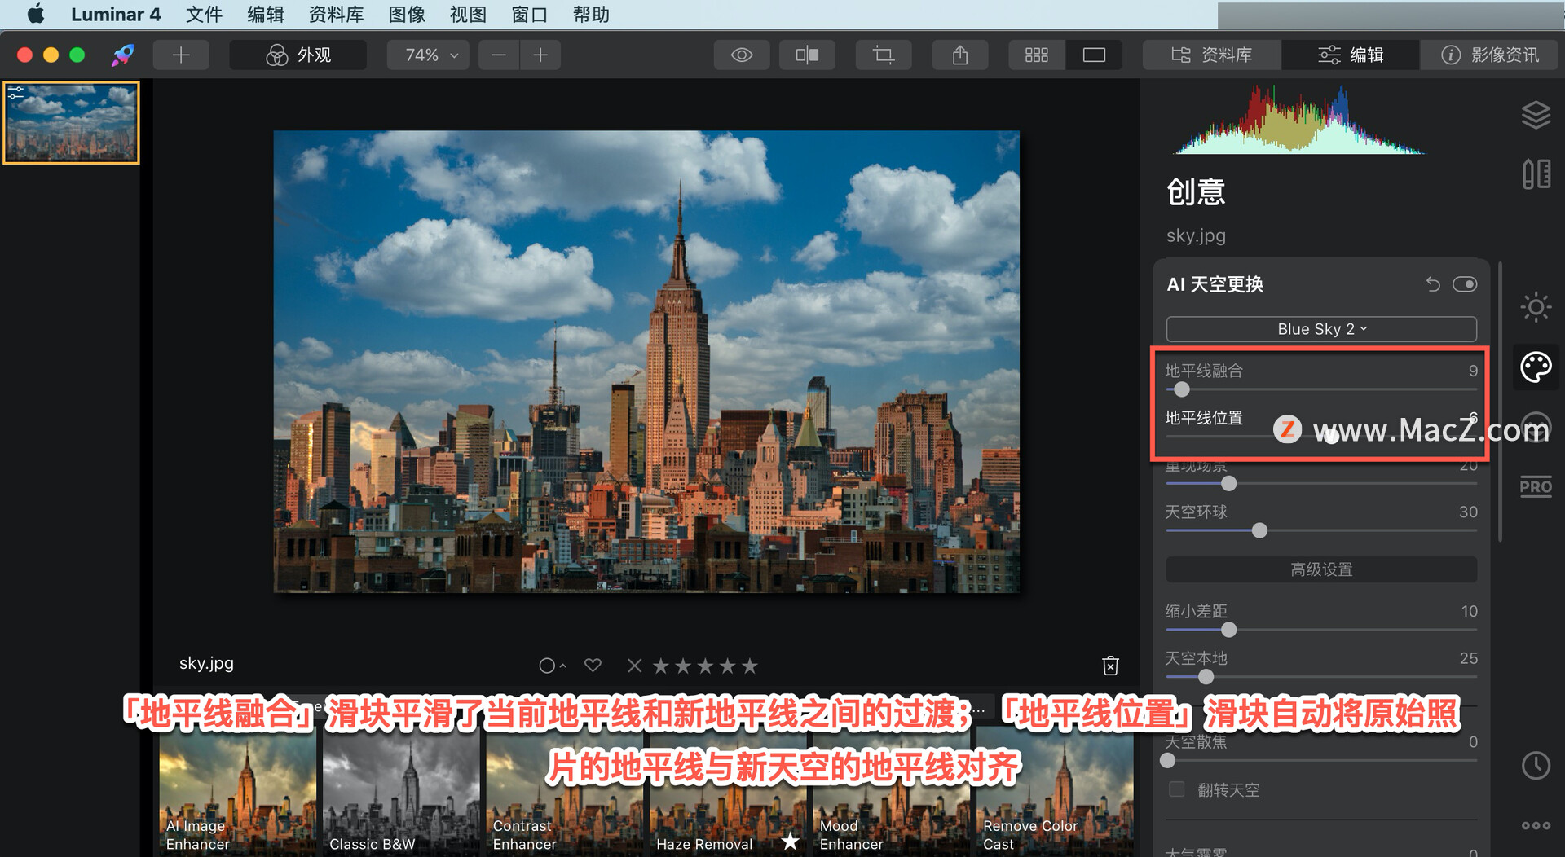Rate the photo one star

661,666
